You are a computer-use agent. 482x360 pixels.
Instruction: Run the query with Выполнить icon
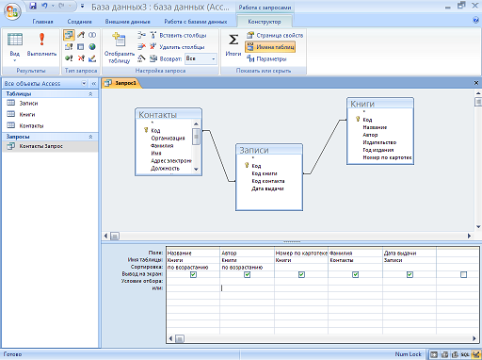(x=41, y=44)
